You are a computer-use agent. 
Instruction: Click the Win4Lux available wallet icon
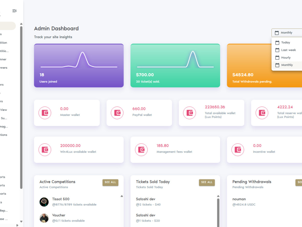(45, 150)
